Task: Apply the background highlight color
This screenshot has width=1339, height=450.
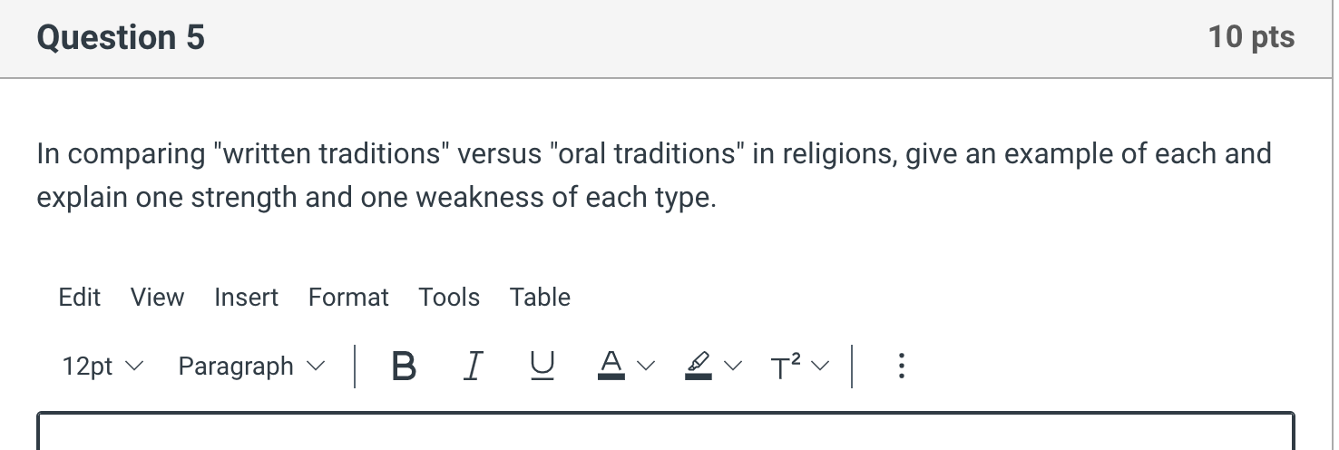Action: 698,367
